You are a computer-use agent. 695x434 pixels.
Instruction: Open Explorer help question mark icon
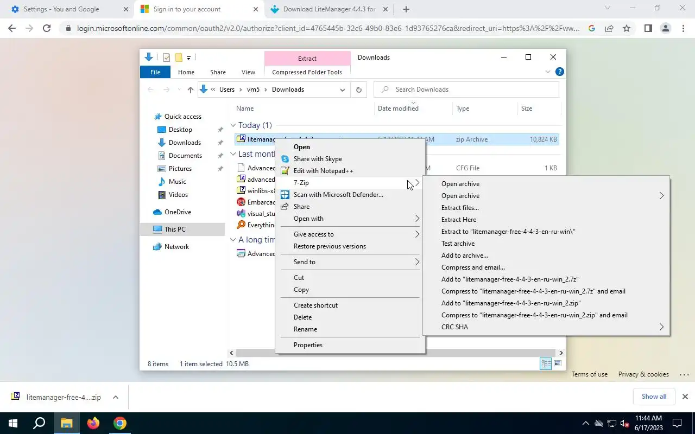[x=560, y=72]
